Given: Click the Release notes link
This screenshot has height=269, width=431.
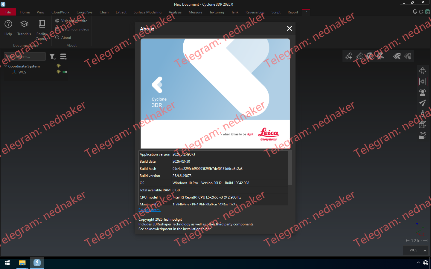Looking at the screenshot, I should 149,210.
